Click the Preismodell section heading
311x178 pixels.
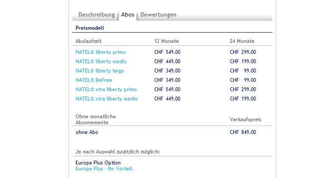tap(90, 28)
